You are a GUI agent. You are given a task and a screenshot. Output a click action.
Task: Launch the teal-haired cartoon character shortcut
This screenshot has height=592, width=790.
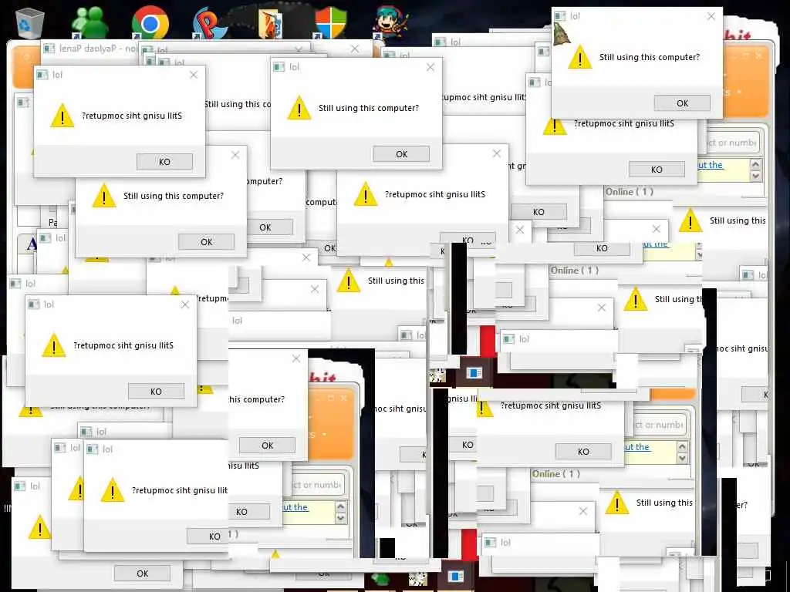(390, 22)
